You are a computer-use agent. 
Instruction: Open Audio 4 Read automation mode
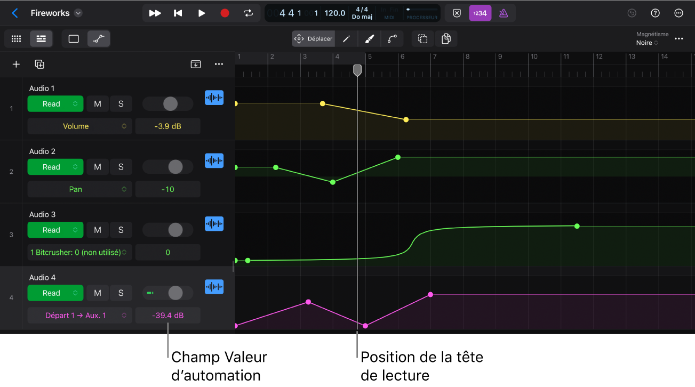[x=55, y=293]
